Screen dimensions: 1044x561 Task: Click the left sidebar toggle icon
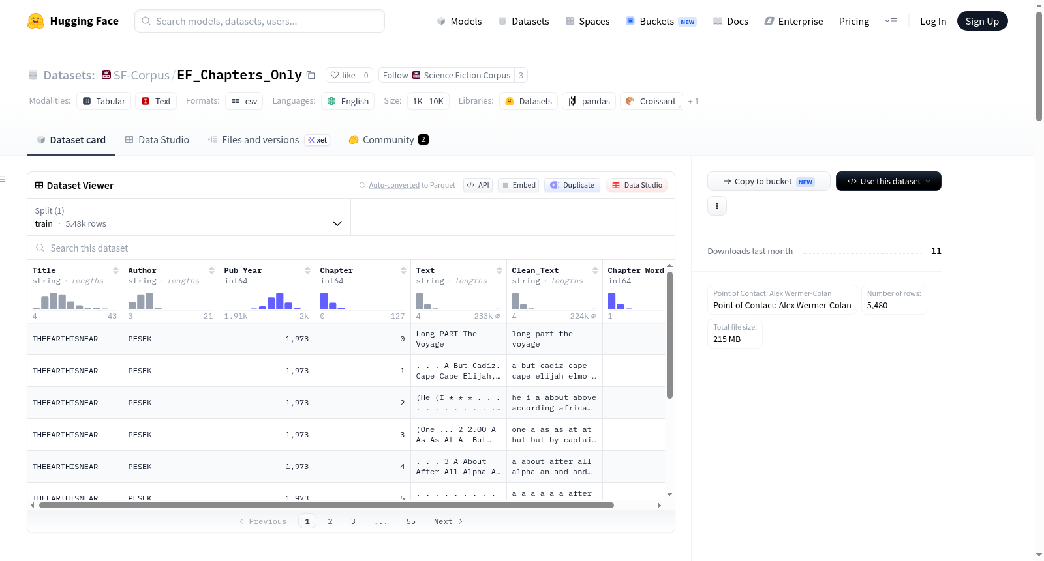(x=3, y=179)
